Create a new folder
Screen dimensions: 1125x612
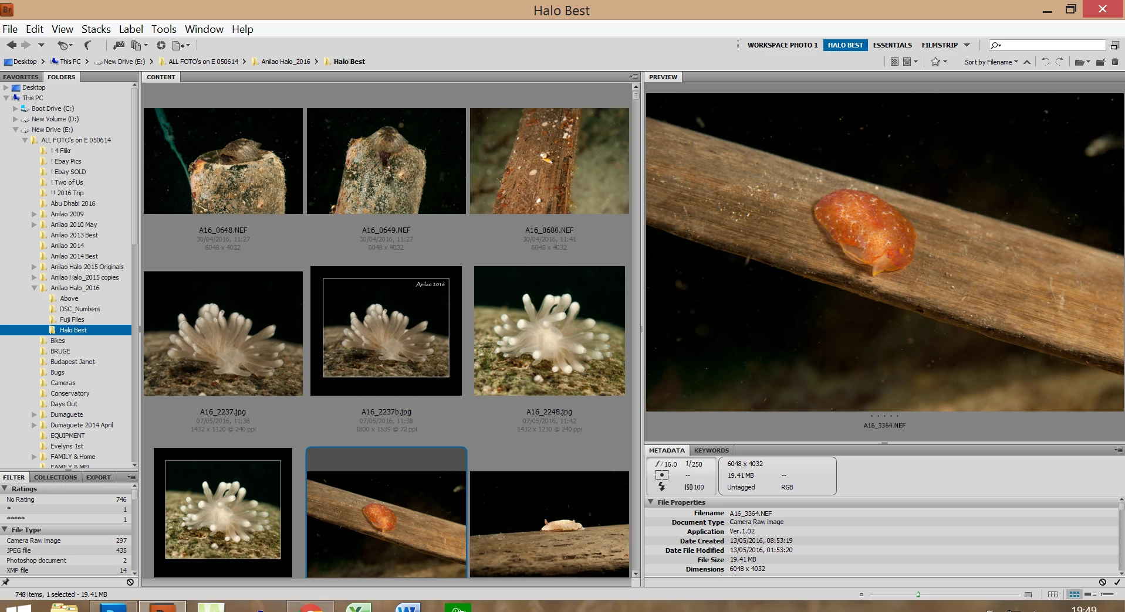[1100, 62]
